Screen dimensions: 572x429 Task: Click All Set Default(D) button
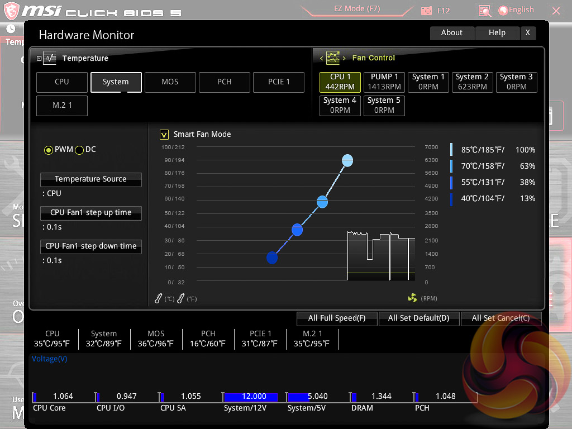419,318
